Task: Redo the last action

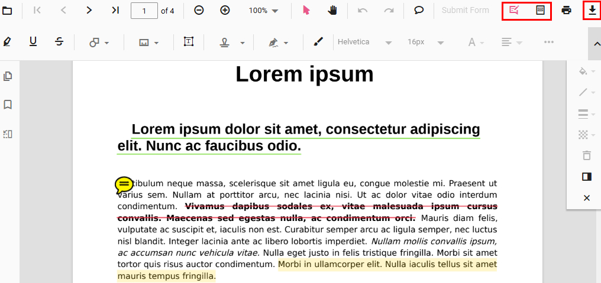Action: click(389, 11)
